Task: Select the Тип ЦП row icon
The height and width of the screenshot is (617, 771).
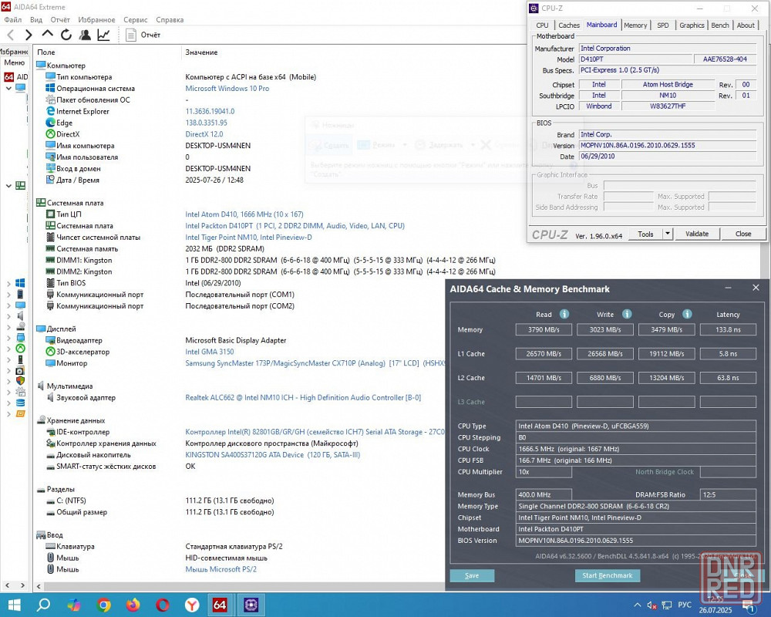Action: click(50, 214)
